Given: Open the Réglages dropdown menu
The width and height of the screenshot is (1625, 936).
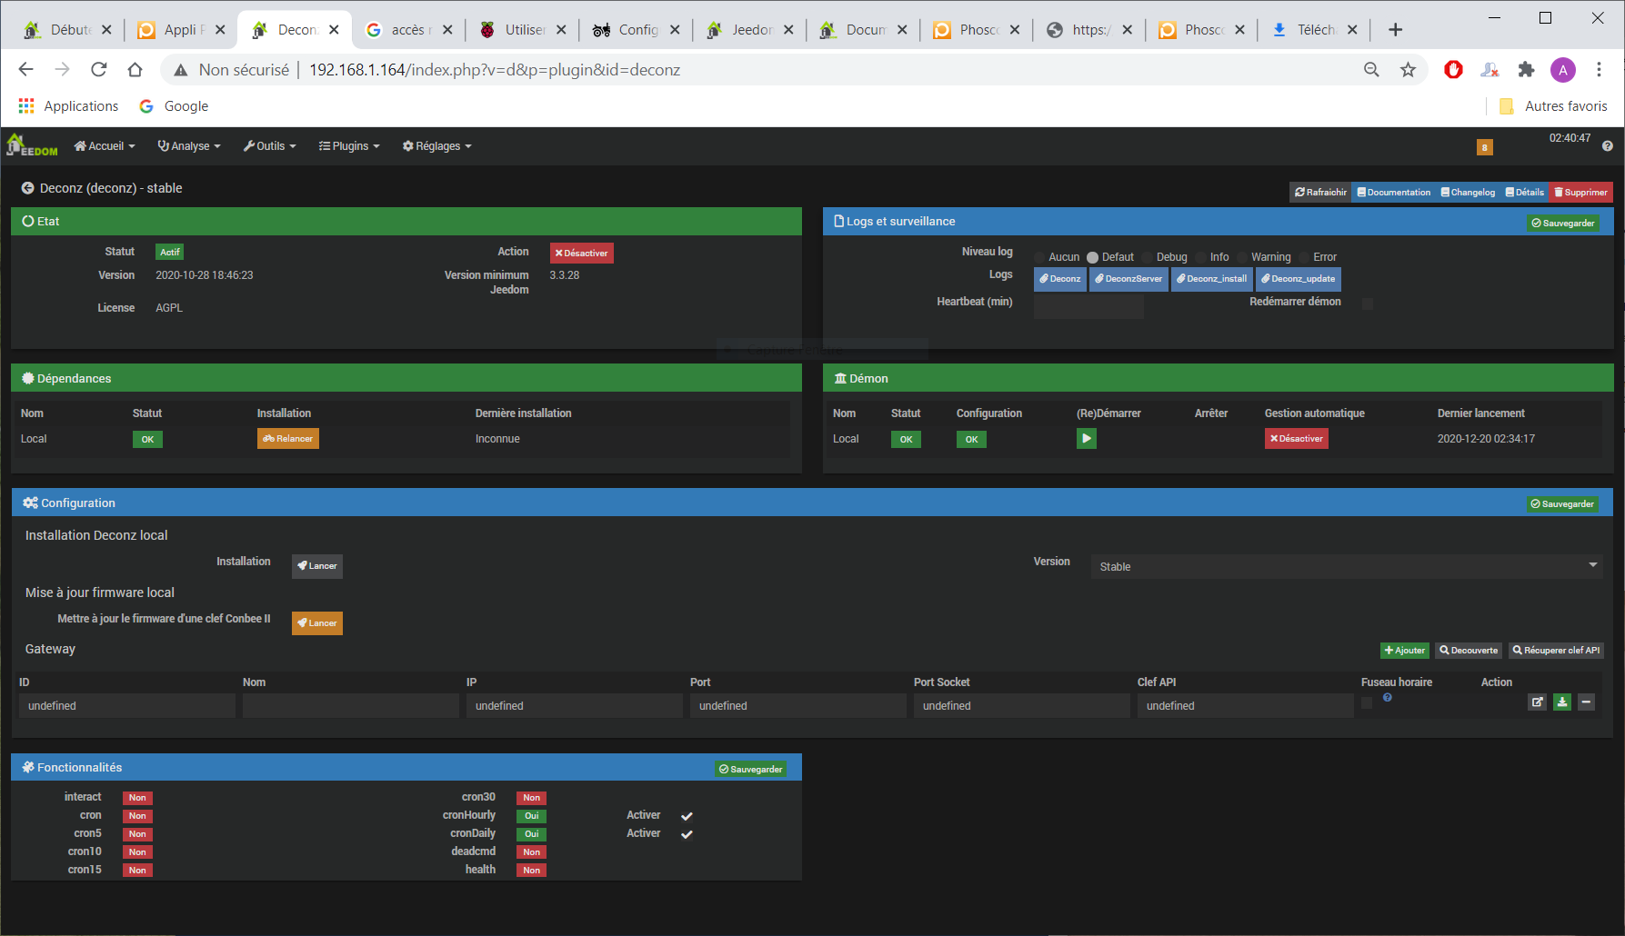Looking at the screenshot, I should click(436, 146).
